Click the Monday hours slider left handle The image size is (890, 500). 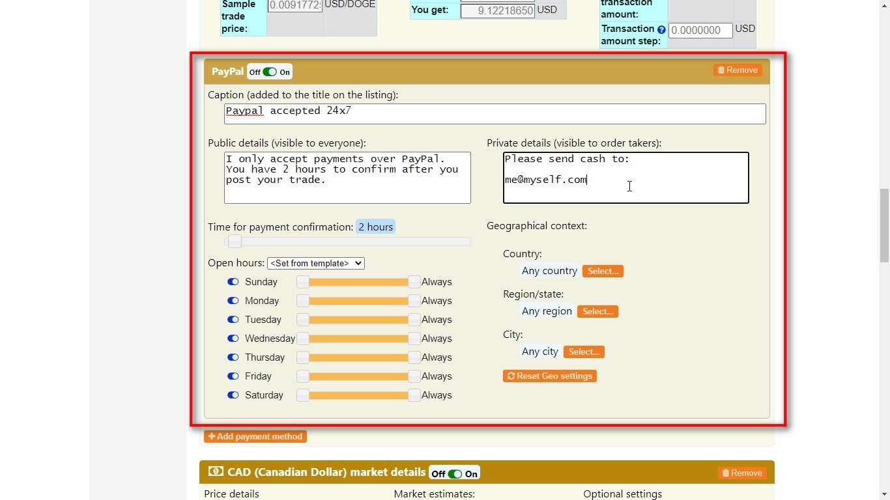pos(303,301)
